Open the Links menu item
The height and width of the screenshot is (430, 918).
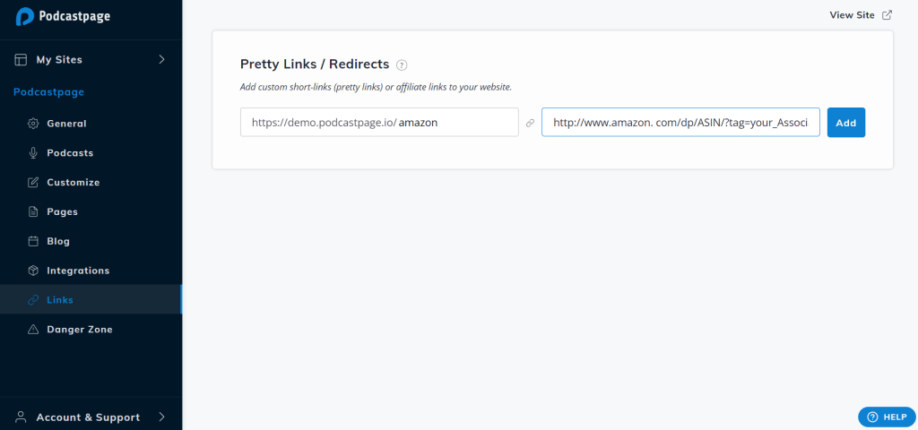(60, 300)
